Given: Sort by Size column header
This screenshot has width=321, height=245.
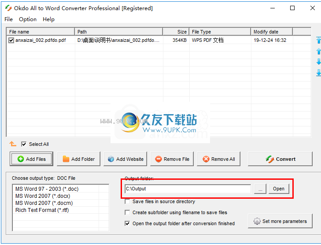Looking at the screenshot, I should pyautogui.click(x=176, y=32).
